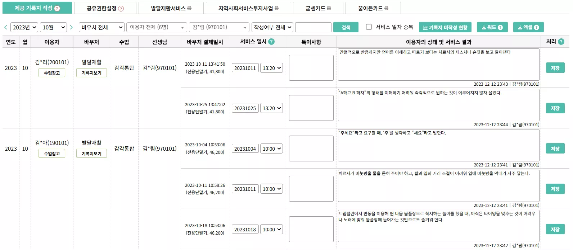Click the help icon inside the 엑셀 button
The width and height of the screenshot is (573, 250).
[x=536, y=27]
